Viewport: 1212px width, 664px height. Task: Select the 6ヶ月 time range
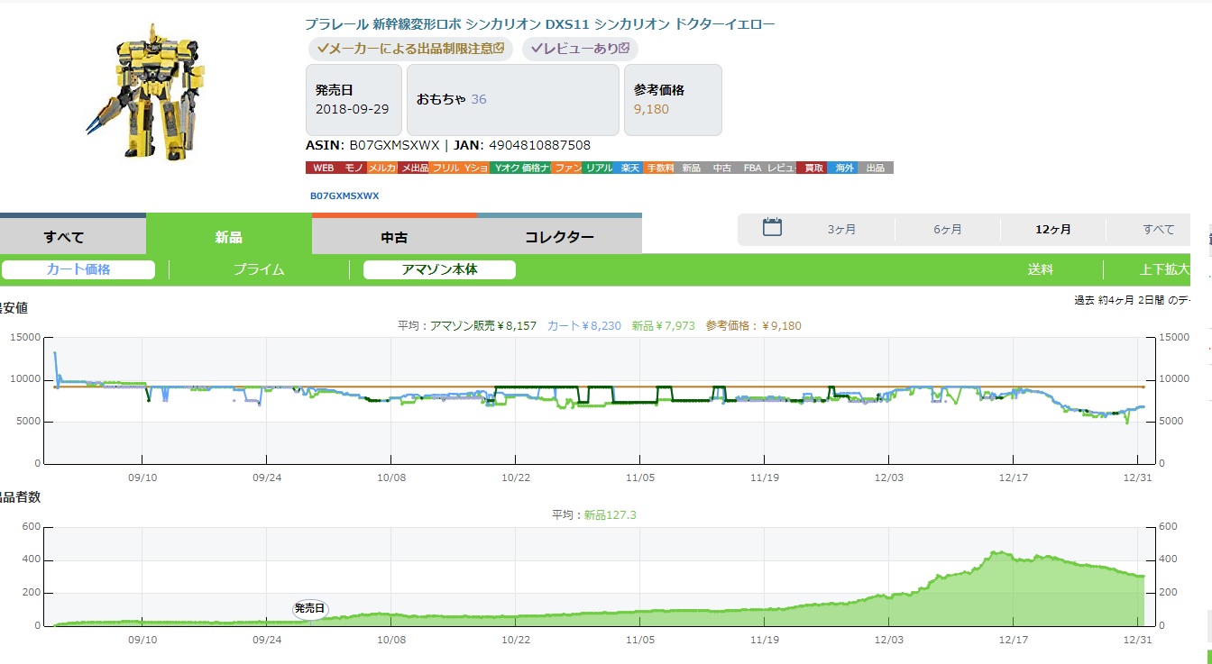point(947,230)
